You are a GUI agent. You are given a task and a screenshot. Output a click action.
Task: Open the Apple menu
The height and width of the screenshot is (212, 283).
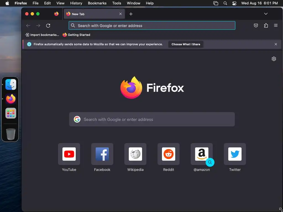click(x=7, y=3)
